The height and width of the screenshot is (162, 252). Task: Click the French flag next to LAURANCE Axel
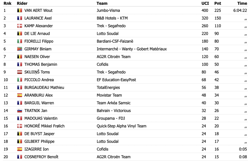click(20, 18)
